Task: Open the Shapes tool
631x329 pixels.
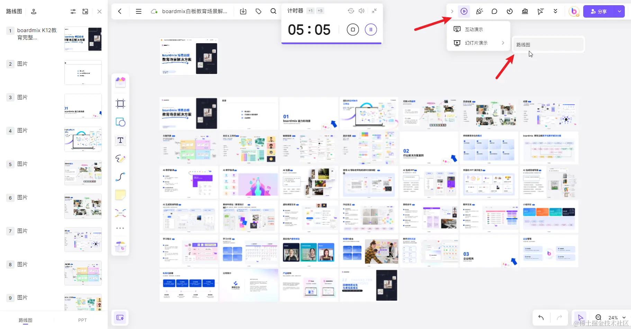Action: click(120, 122)
